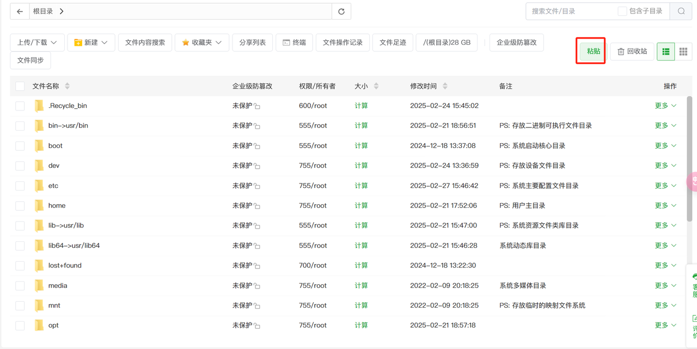This screenshot has height=349, width=697.
Task: Open the terminal
Action: point(294,42)
